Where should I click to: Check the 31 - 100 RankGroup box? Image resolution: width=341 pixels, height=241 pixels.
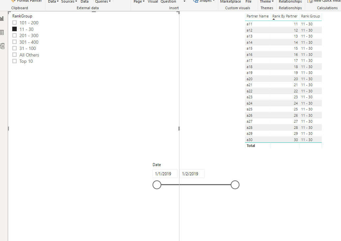tap(14, 48)
